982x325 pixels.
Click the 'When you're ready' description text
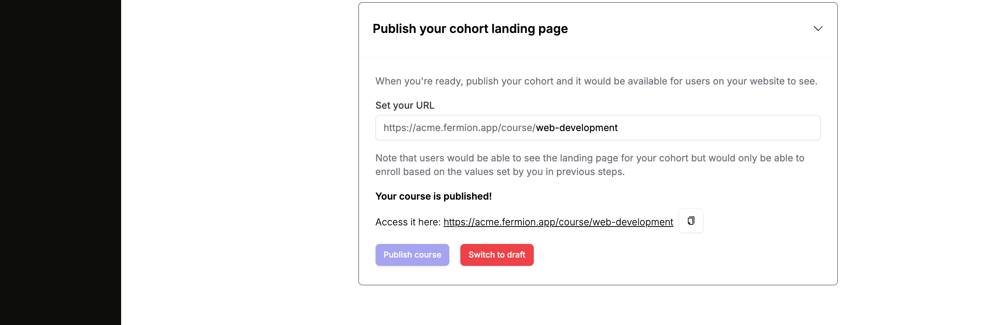pos(596,81)
